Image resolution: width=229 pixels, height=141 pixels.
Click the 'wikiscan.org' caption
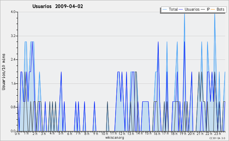click(114, 138)
